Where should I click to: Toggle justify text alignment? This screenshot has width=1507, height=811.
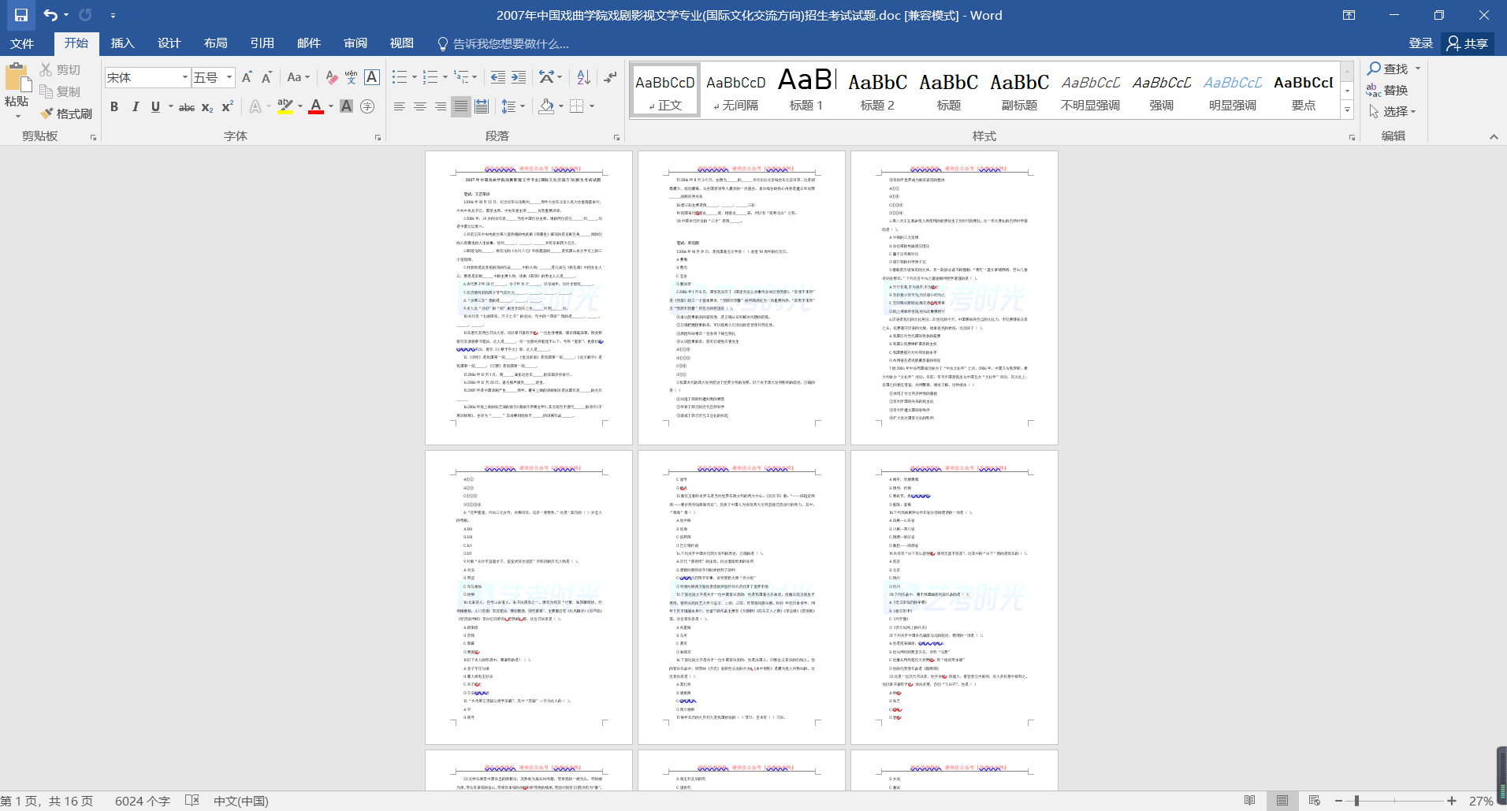(461, 106)
